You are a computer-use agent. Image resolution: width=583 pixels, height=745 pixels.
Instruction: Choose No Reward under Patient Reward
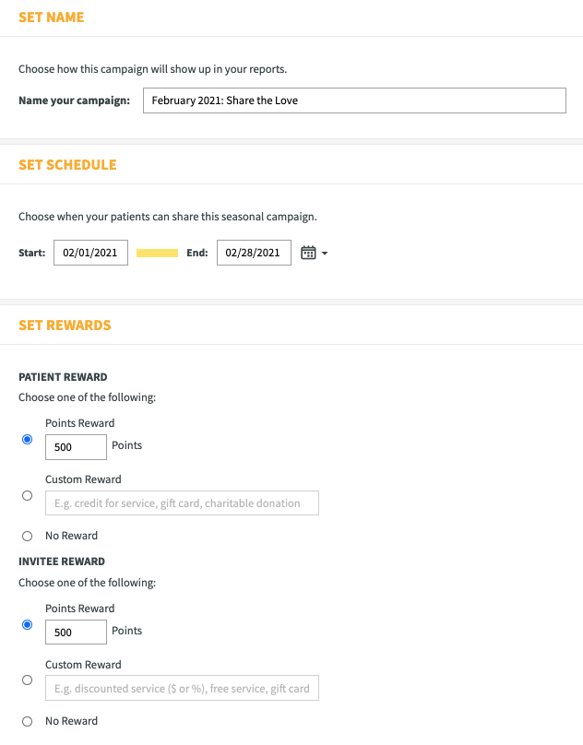point(27,536)
